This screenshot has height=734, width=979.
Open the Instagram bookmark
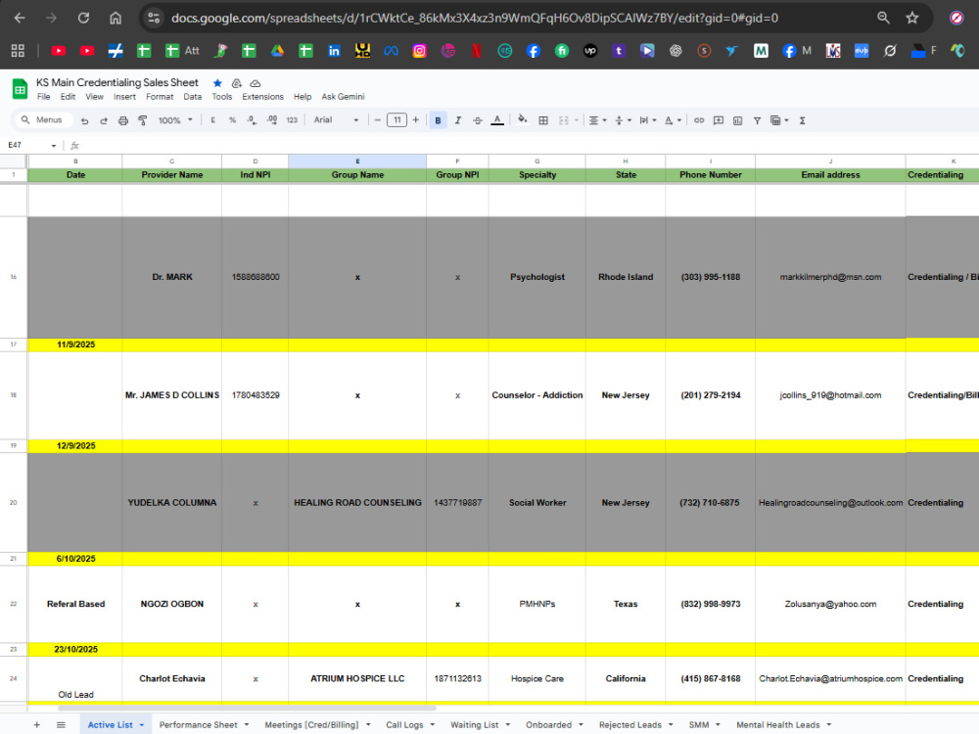point(420,51)
